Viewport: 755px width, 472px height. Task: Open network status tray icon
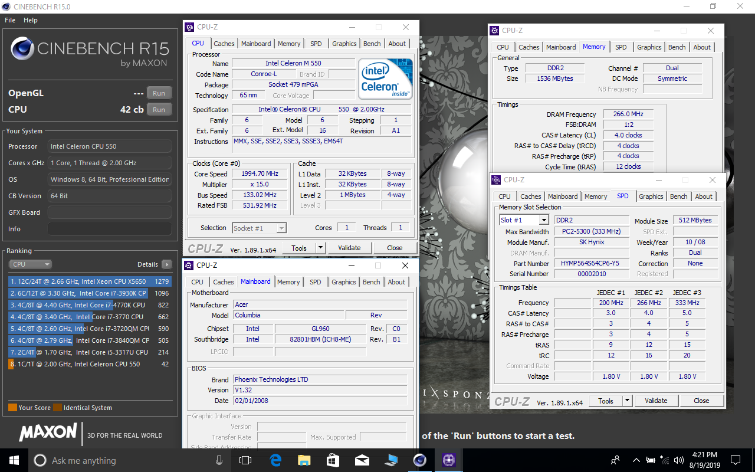[x=665, y=460]
